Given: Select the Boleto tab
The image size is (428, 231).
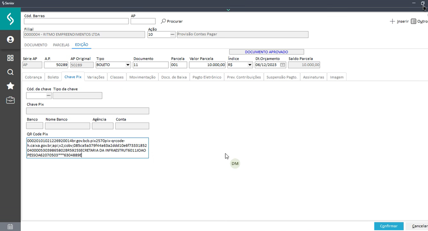Looking at the screenshot, I should [x=53, y=77].
